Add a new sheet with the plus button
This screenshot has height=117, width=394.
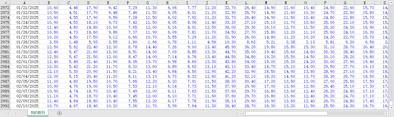[59, 113]
